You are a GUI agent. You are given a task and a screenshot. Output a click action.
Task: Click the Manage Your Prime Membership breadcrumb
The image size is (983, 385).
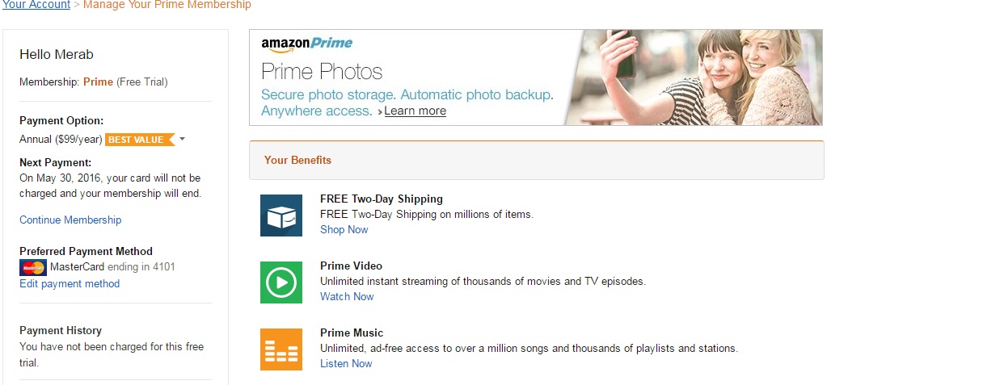coord(167,5)
